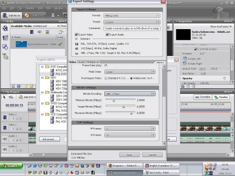
Task: Toggle the Export Audio checkbox
Action: (107, 34)
